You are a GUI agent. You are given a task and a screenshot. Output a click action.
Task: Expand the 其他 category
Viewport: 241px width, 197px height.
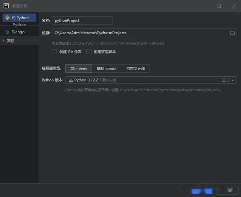[3, 41]
